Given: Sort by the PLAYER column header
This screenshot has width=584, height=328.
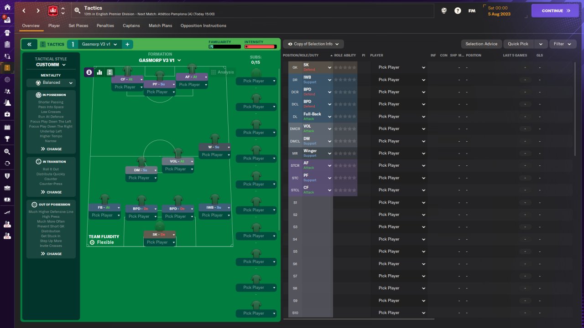Looking at the screenshot, I should 376,55.
